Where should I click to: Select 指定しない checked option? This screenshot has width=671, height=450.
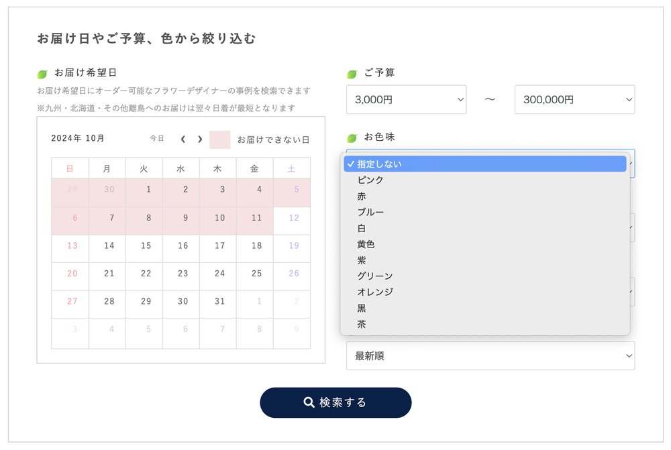[x=380, y=164]
